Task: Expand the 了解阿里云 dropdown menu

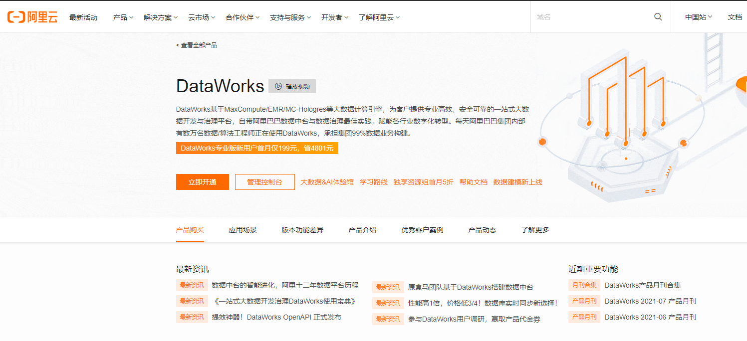Action: [x=379, y=17]
